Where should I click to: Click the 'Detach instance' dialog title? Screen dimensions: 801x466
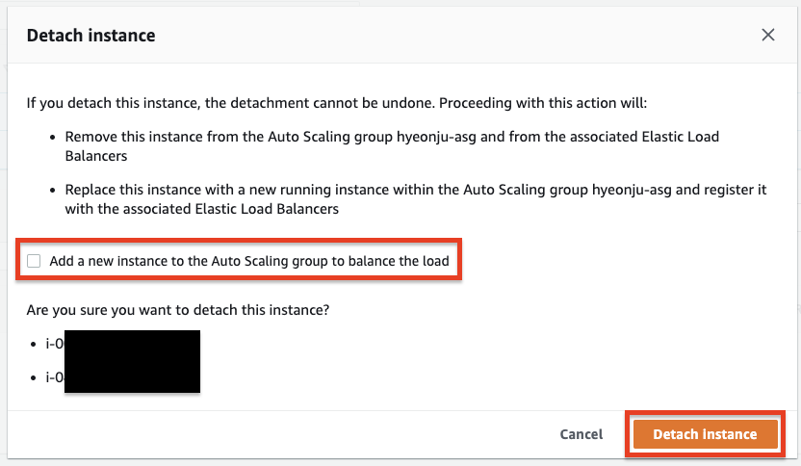click(90, 36)
